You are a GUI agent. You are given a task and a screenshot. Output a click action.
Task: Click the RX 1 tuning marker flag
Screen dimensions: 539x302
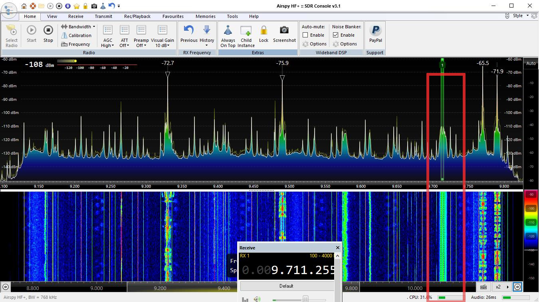[442, 65]
